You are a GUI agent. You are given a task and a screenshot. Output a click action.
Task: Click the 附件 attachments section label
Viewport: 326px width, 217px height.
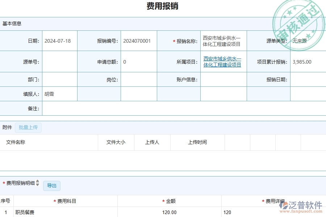(x=7, y=127)
